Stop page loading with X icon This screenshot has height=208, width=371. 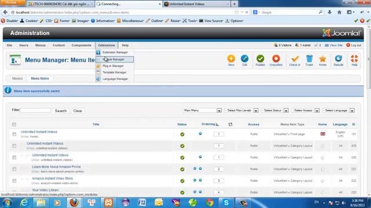(x=247, y=12)
